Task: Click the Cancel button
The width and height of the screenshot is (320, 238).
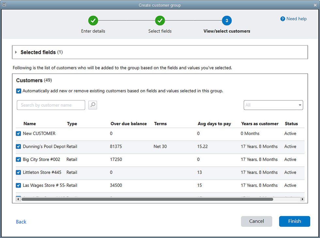Action: [x=256, y=221]
